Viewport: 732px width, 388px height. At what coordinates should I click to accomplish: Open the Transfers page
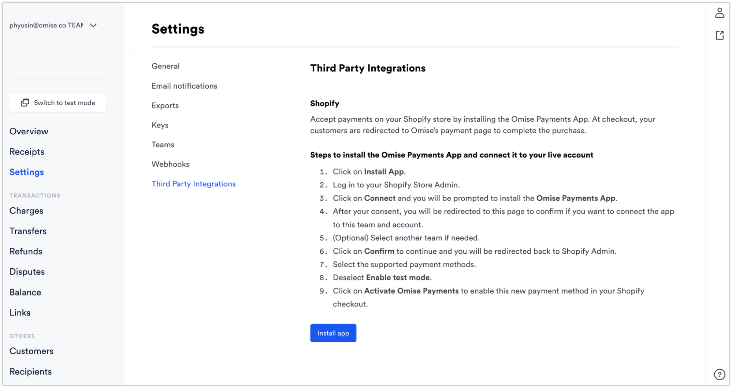28,231
